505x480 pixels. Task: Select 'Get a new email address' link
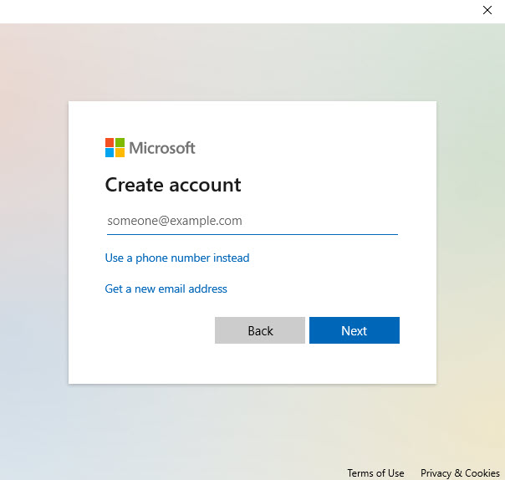[x=166, y=289]
